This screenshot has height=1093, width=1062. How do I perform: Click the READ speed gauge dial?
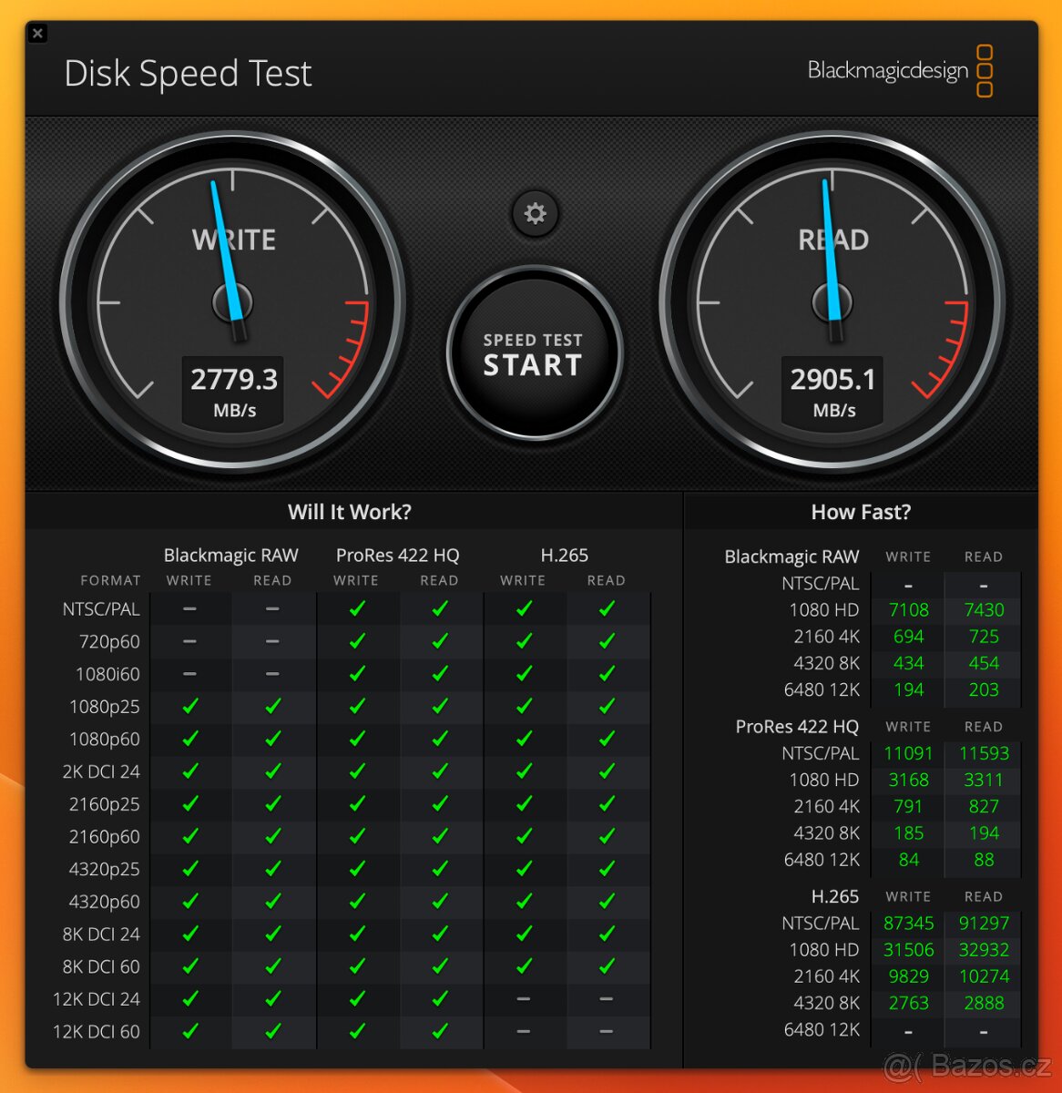coord(832,303)
